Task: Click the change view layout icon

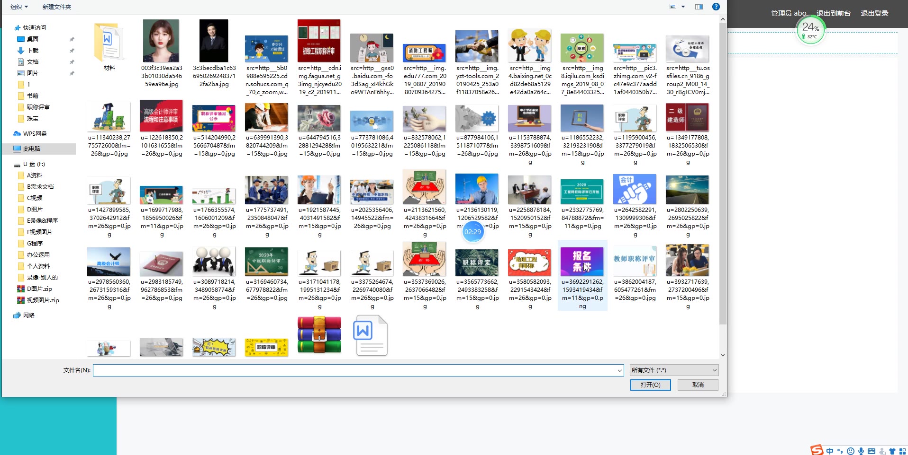Action: point(673,7)
